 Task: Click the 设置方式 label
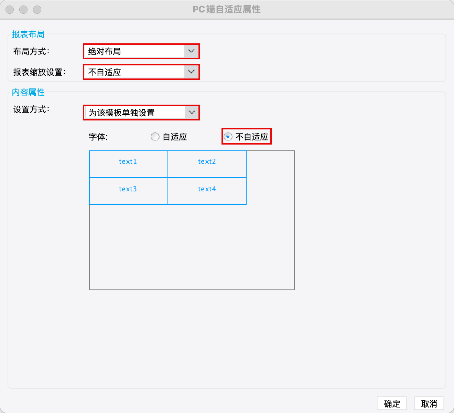point(31,109)
